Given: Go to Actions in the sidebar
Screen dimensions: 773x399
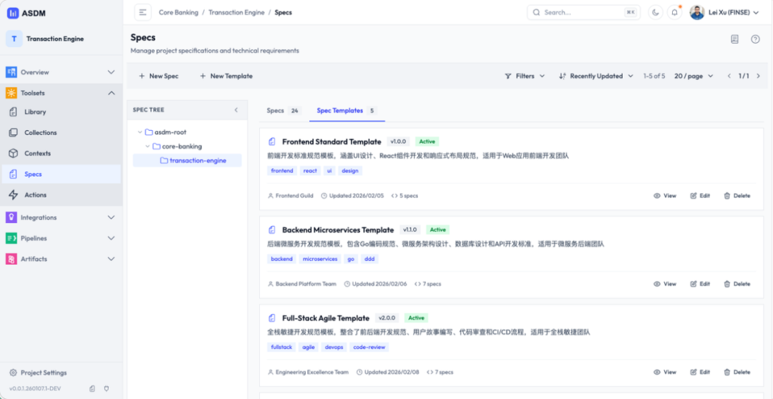Looking at the screenshot, I should click(61, 194).
